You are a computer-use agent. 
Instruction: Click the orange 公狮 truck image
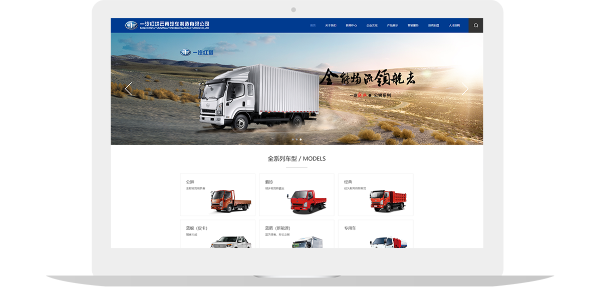pos(230,201)
